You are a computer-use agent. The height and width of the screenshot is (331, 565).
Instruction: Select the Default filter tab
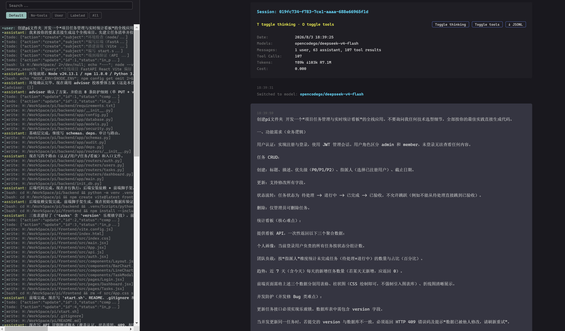tap(16, 15)
